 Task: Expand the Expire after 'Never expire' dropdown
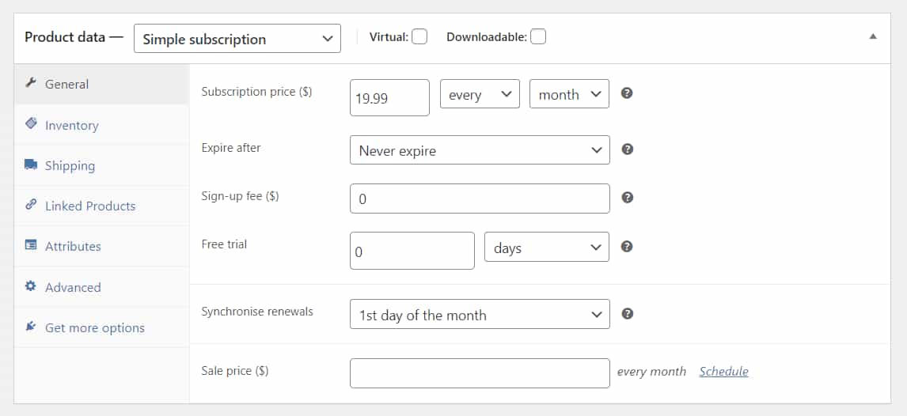click(x=480, y=150)
